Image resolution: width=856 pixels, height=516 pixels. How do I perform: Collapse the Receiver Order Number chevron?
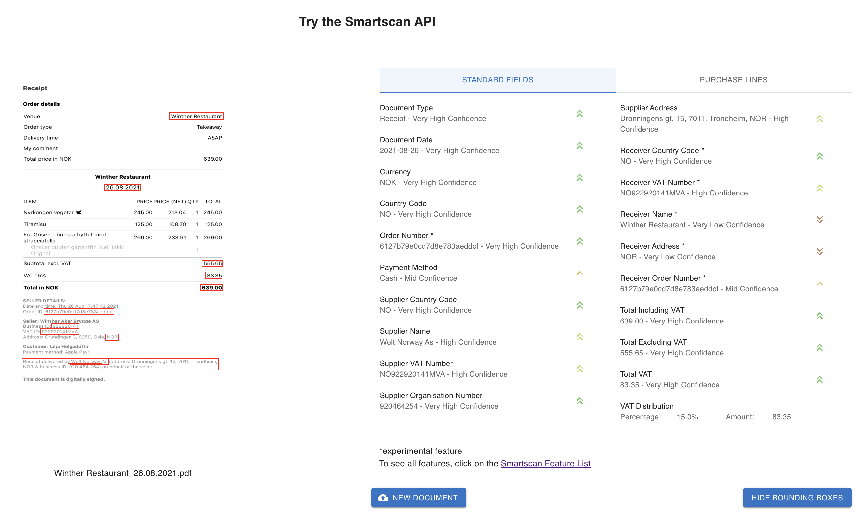coord(819,284)
